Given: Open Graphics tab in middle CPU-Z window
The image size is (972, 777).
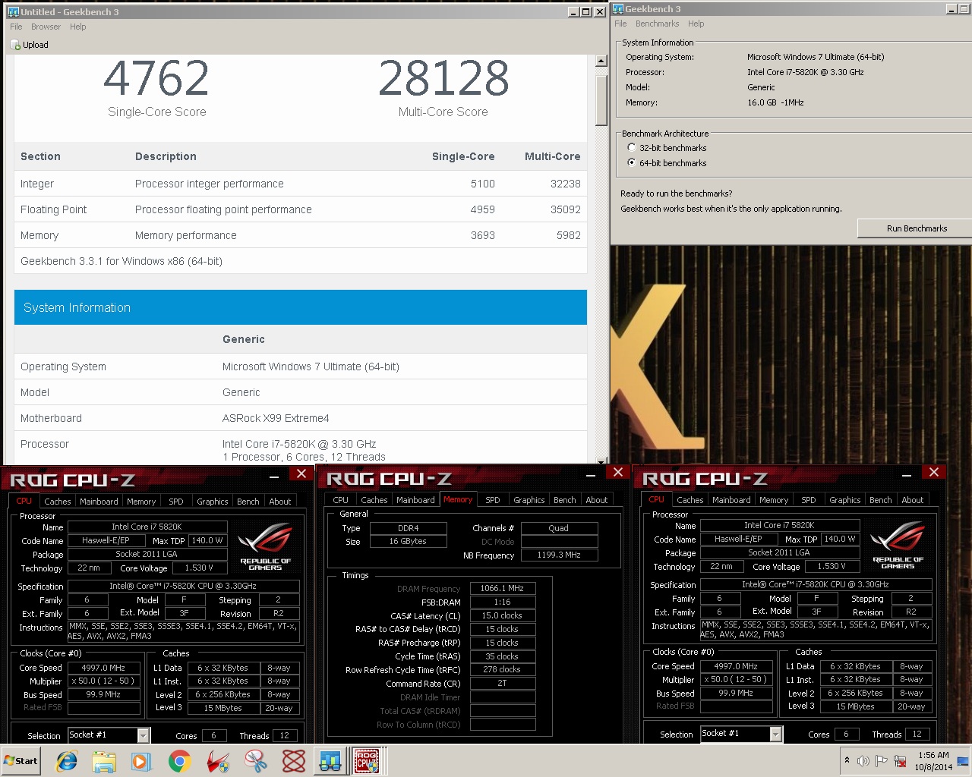Looking at the screenshot, I should tap(529, 500).
